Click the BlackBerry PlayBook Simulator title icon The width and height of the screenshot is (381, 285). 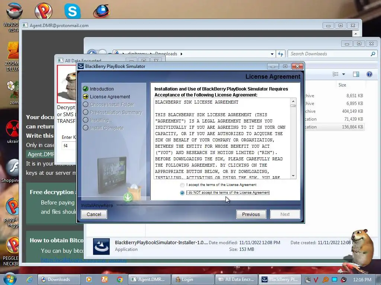click(x=81, y=66)
